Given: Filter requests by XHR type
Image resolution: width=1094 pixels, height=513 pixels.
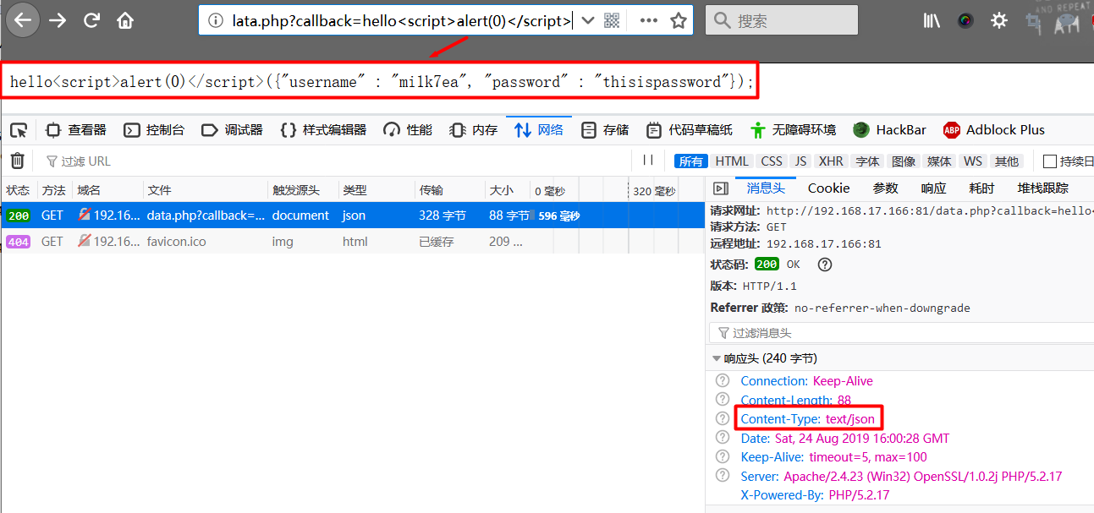Looking at the screenshot, I should [x=831, y=161].
